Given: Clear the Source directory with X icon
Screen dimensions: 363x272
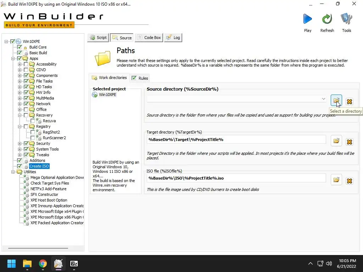Looking at the screenshot, I should click(349, 101).
